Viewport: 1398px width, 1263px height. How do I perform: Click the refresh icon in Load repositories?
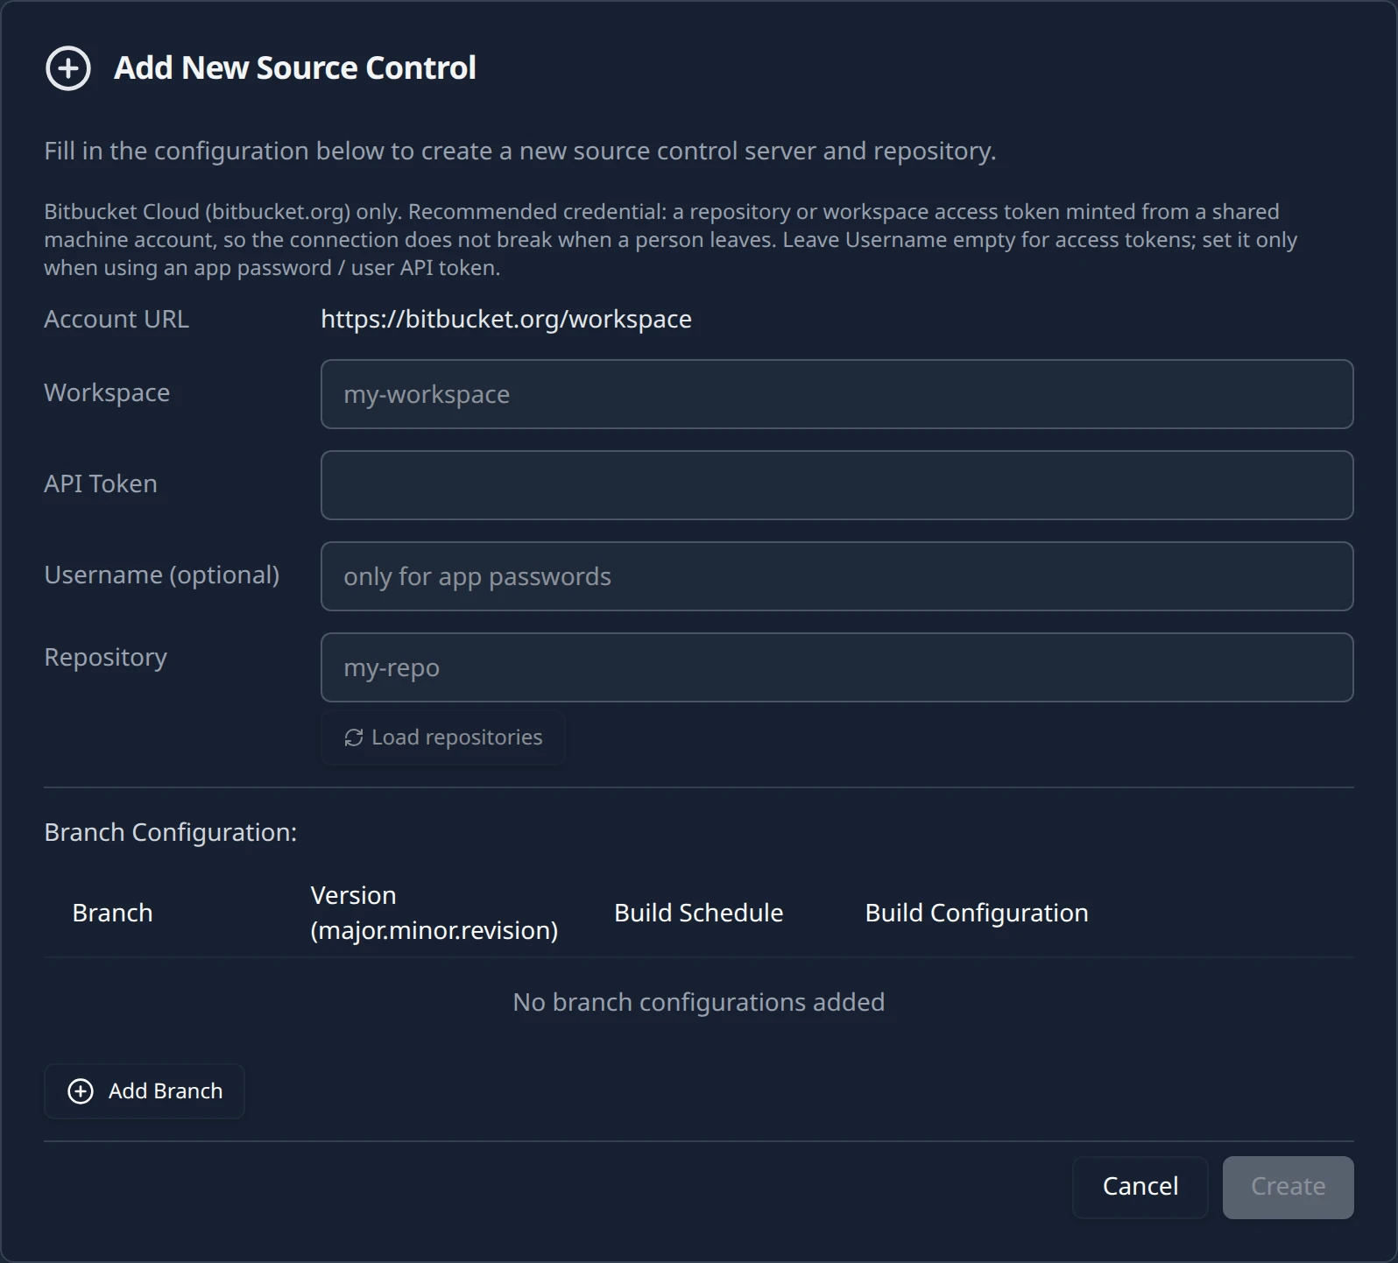coord(354,737)
